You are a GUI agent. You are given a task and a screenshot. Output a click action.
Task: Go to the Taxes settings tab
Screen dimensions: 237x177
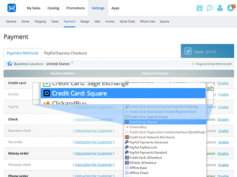pyautogui.click(x=55, y=21)
